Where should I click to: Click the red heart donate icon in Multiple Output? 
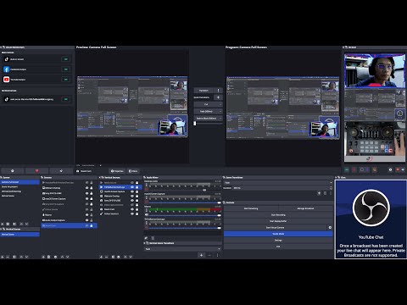(36, 171)
